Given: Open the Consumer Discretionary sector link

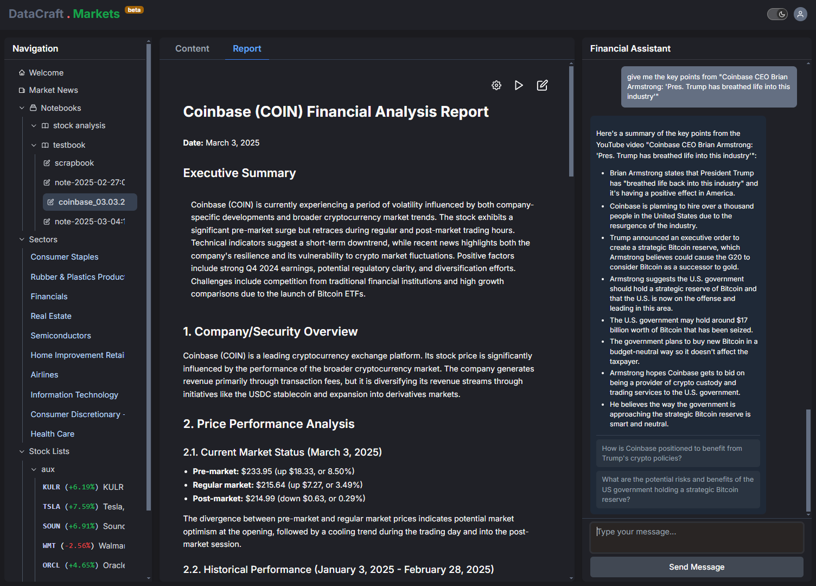Looking at the screenshot, I should click(78, 414).
